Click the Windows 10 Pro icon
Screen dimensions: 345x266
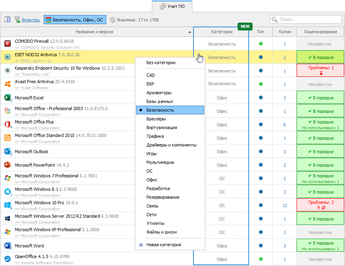point(8,205)
